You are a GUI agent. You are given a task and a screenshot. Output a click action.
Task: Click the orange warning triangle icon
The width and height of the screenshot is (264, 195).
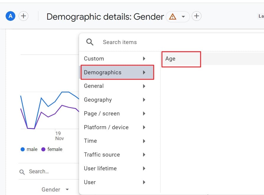[173, 17]
